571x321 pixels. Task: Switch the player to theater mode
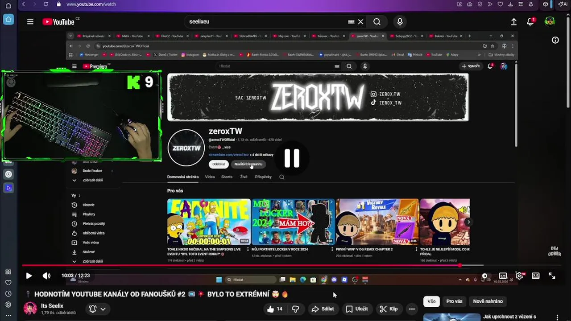[x=535, y=276]
